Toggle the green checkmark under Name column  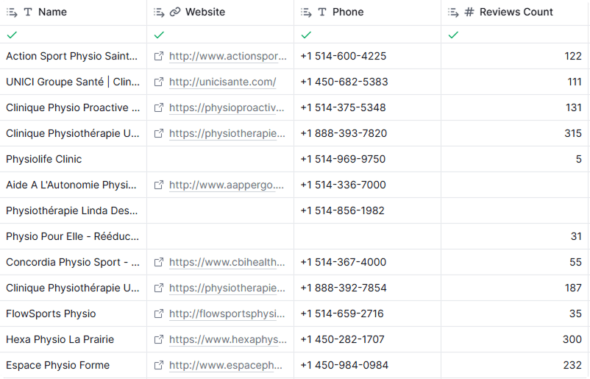(12, 35)
